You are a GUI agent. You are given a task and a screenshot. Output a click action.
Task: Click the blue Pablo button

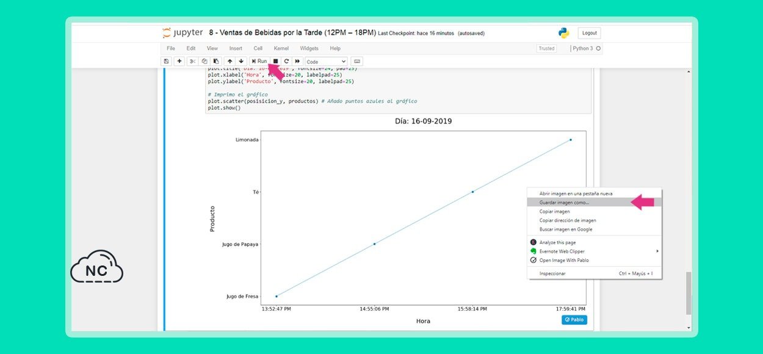[574, 320]
